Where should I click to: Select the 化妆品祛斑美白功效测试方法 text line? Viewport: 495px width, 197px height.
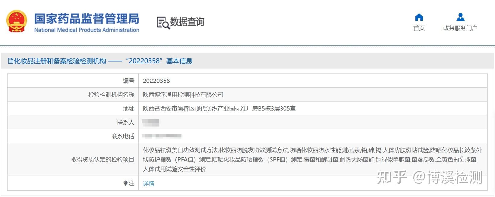pos(312,150)
